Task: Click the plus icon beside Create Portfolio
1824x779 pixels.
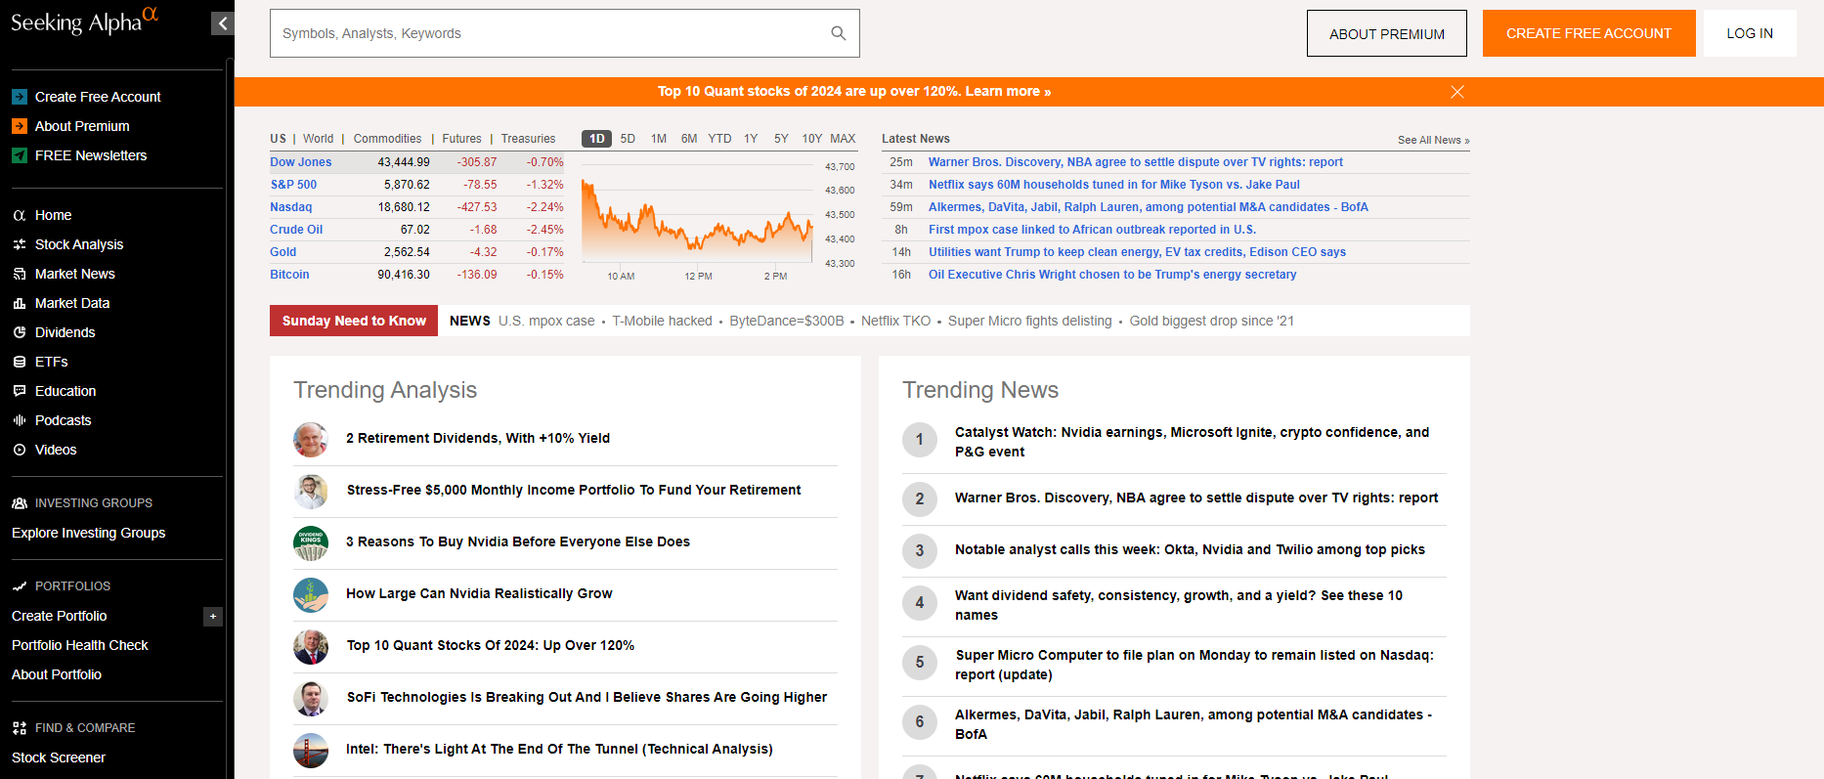Action: click(x=213, y=617)
